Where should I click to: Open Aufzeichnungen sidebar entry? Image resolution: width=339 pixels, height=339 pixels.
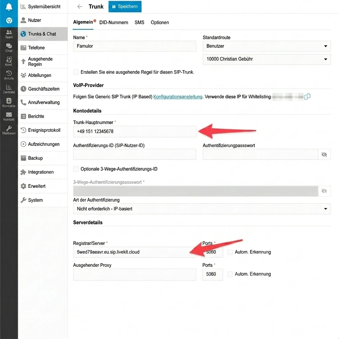coord(43,144)
